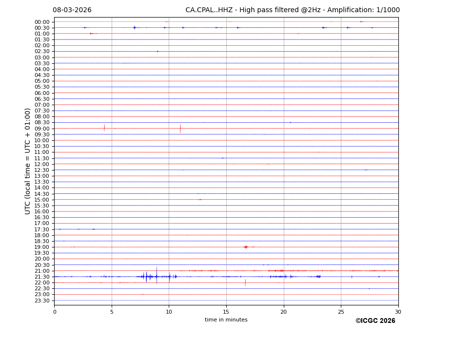Click the CA.CPAL..HHZ chart title
Viewport: 452px width, 339px height.
point(292,10)
